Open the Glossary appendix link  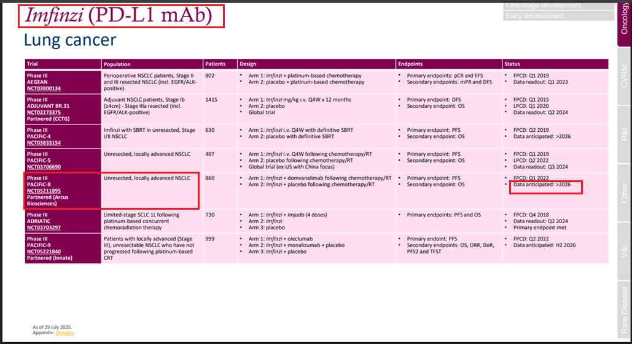pyautogui.click(x=64, y=333)
